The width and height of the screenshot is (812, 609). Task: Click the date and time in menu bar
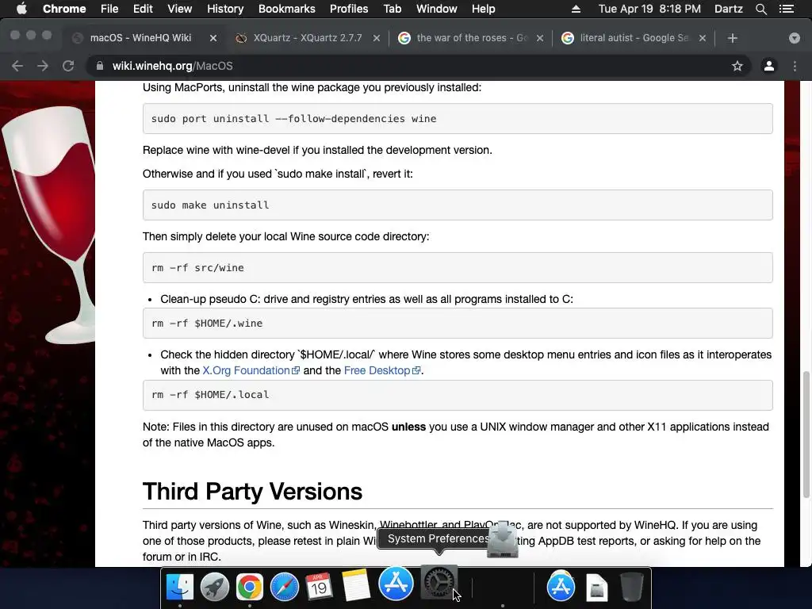tap(649, 9)
